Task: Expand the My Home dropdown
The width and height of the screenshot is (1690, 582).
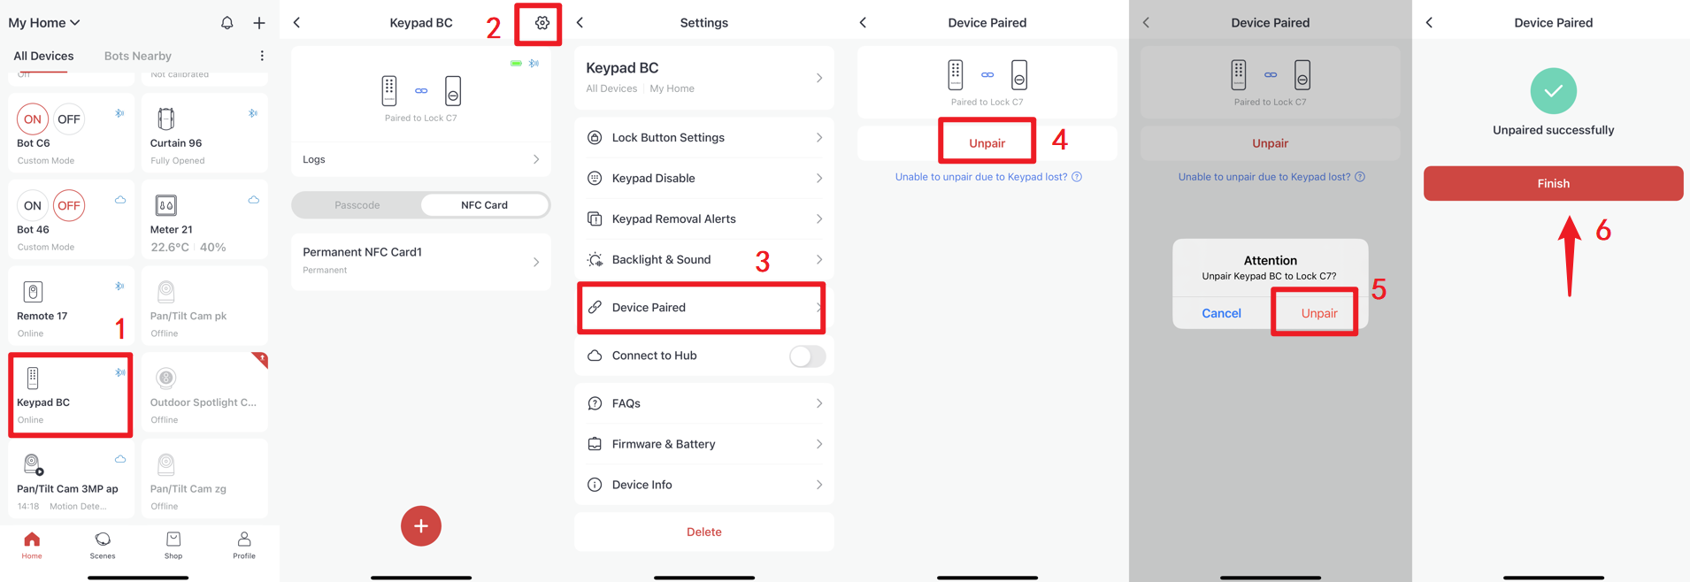Action: point(44,23)
